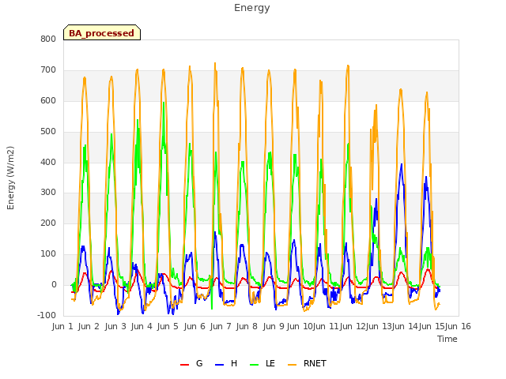Image resolution: width=506 pixels, height=379 pixels.
Task: Click the 400 y-axis tick label
Action: click(x=48, y=162)
